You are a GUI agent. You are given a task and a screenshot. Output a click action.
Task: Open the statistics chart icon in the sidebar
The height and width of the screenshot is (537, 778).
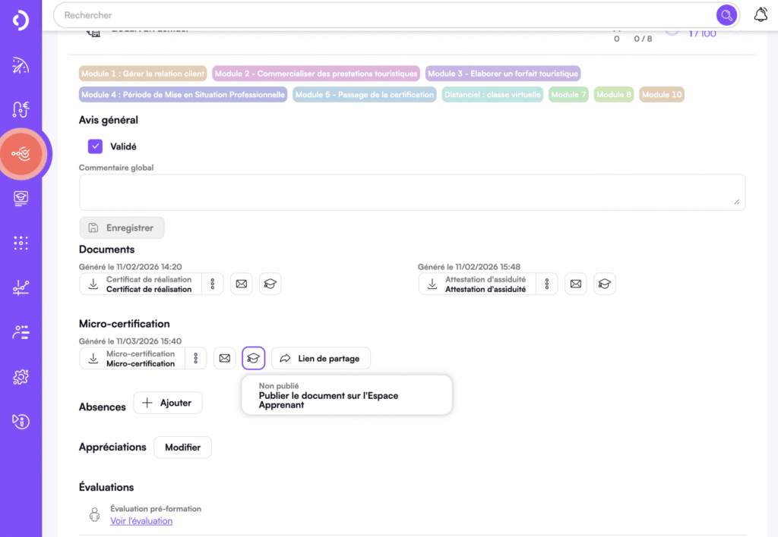pyautogui.click(x=21, y=287)
